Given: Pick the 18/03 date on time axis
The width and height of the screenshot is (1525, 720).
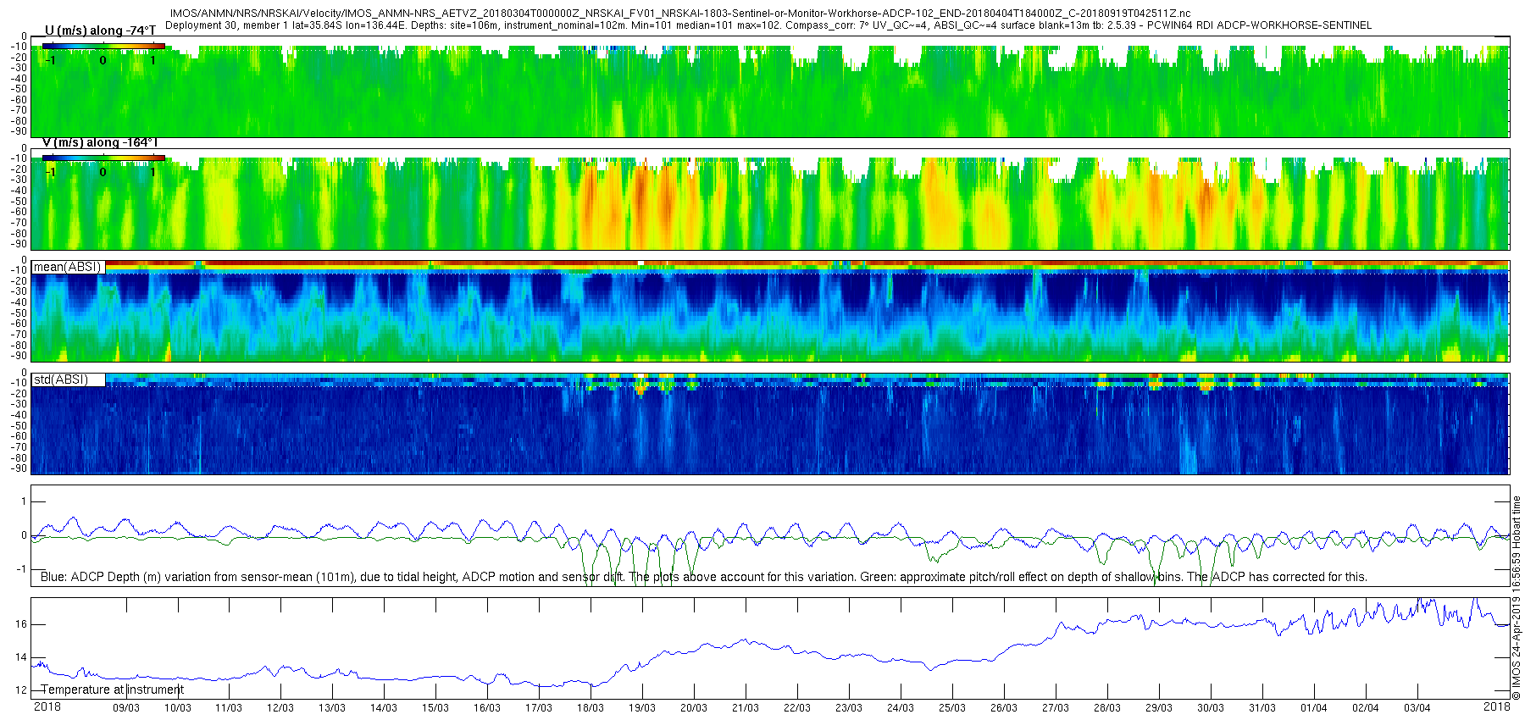Looking at the screenshot, I should pos(591,708).
